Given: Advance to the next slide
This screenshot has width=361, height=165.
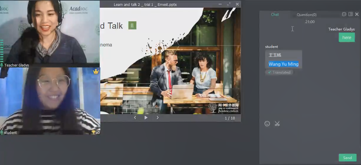Looking at the screenshot, I should pyautogui.click(x=157, y=117).
